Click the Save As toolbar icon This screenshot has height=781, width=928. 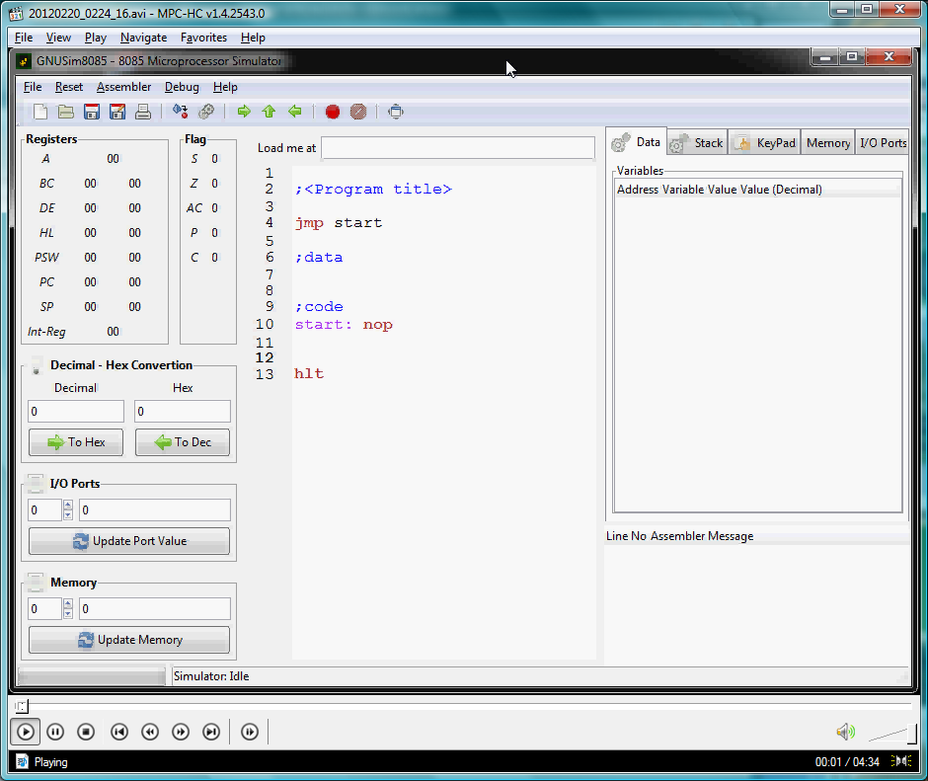coord(117,112)
